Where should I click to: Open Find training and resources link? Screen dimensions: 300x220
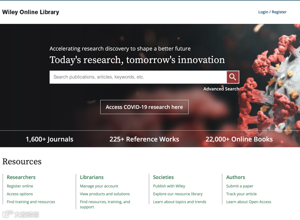pyautogui.click(x=31, y=202)
